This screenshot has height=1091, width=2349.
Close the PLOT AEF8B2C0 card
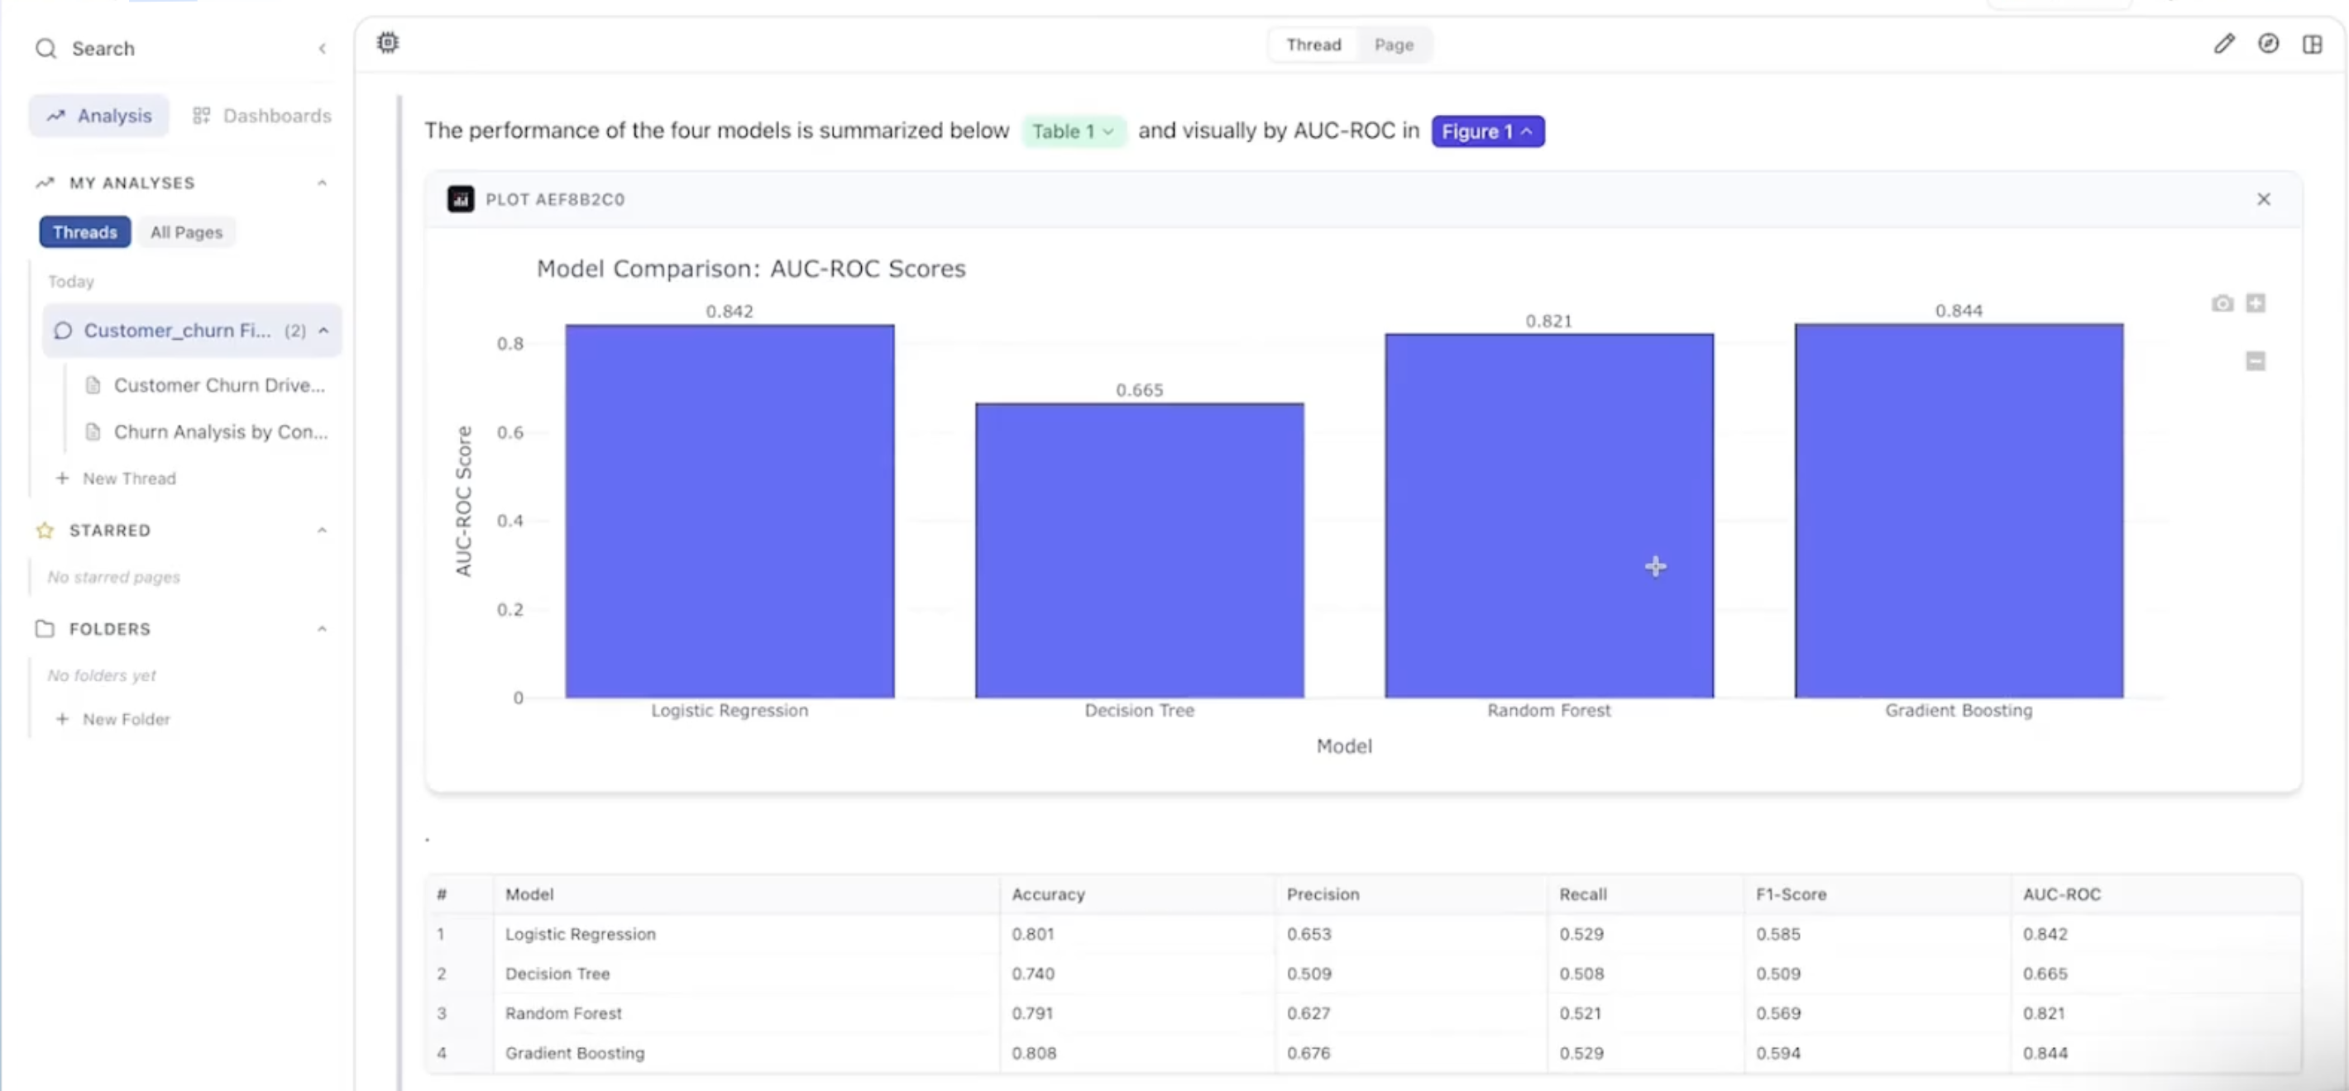[x=2264, y=198]
